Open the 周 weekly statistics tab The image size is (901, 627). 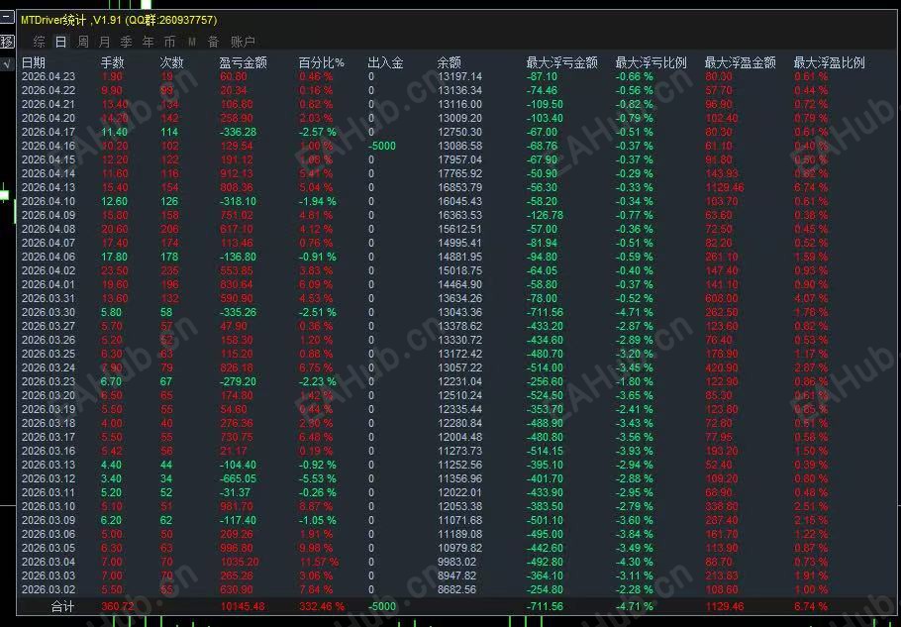coord(83,42)
